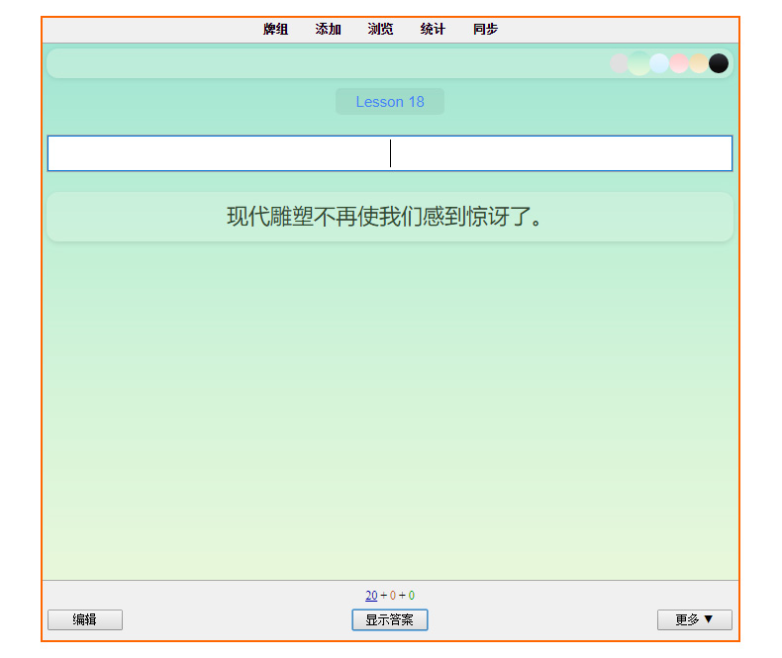Open the 统计 statistics view
The height and width of the screenshot is (658, 782).
[x=433, y=30]
